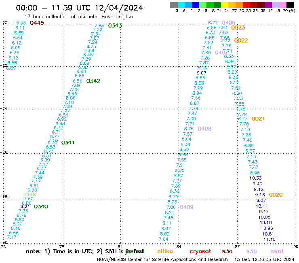Select the 's3b' satellite legend label
Image resolution: width=299 pixels, height=263 pixels.
(x=251, y=251)
